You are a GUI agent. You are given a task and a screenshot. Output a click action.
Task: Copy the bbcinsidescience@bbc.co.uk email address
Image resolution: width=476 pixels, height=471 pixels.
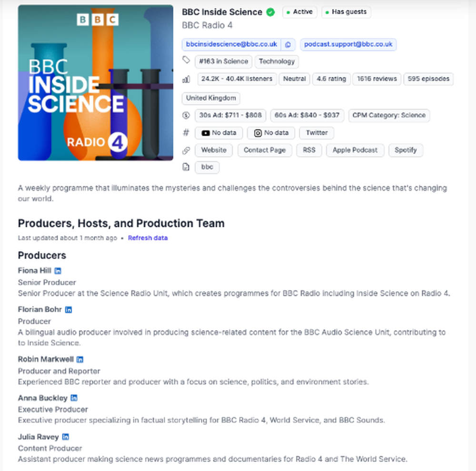click(x=288, y=45)
